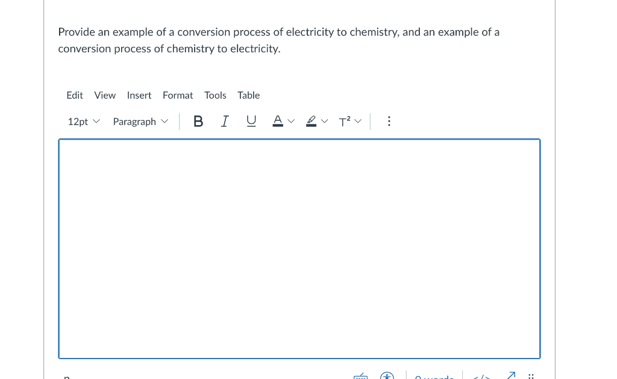
Task: Apply the highlighter background color
Action: (x=310, y=121)
